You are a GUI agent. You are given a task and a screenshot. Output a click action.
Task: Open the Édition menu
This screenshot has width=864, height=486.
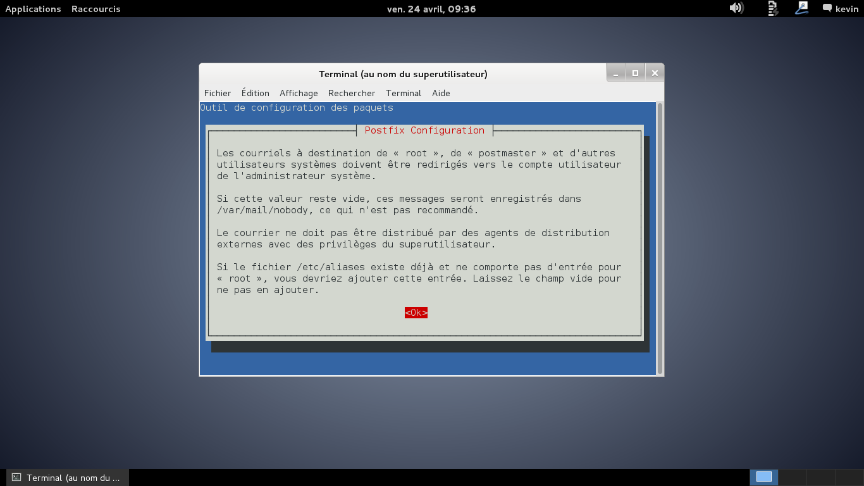coord(256,93)
